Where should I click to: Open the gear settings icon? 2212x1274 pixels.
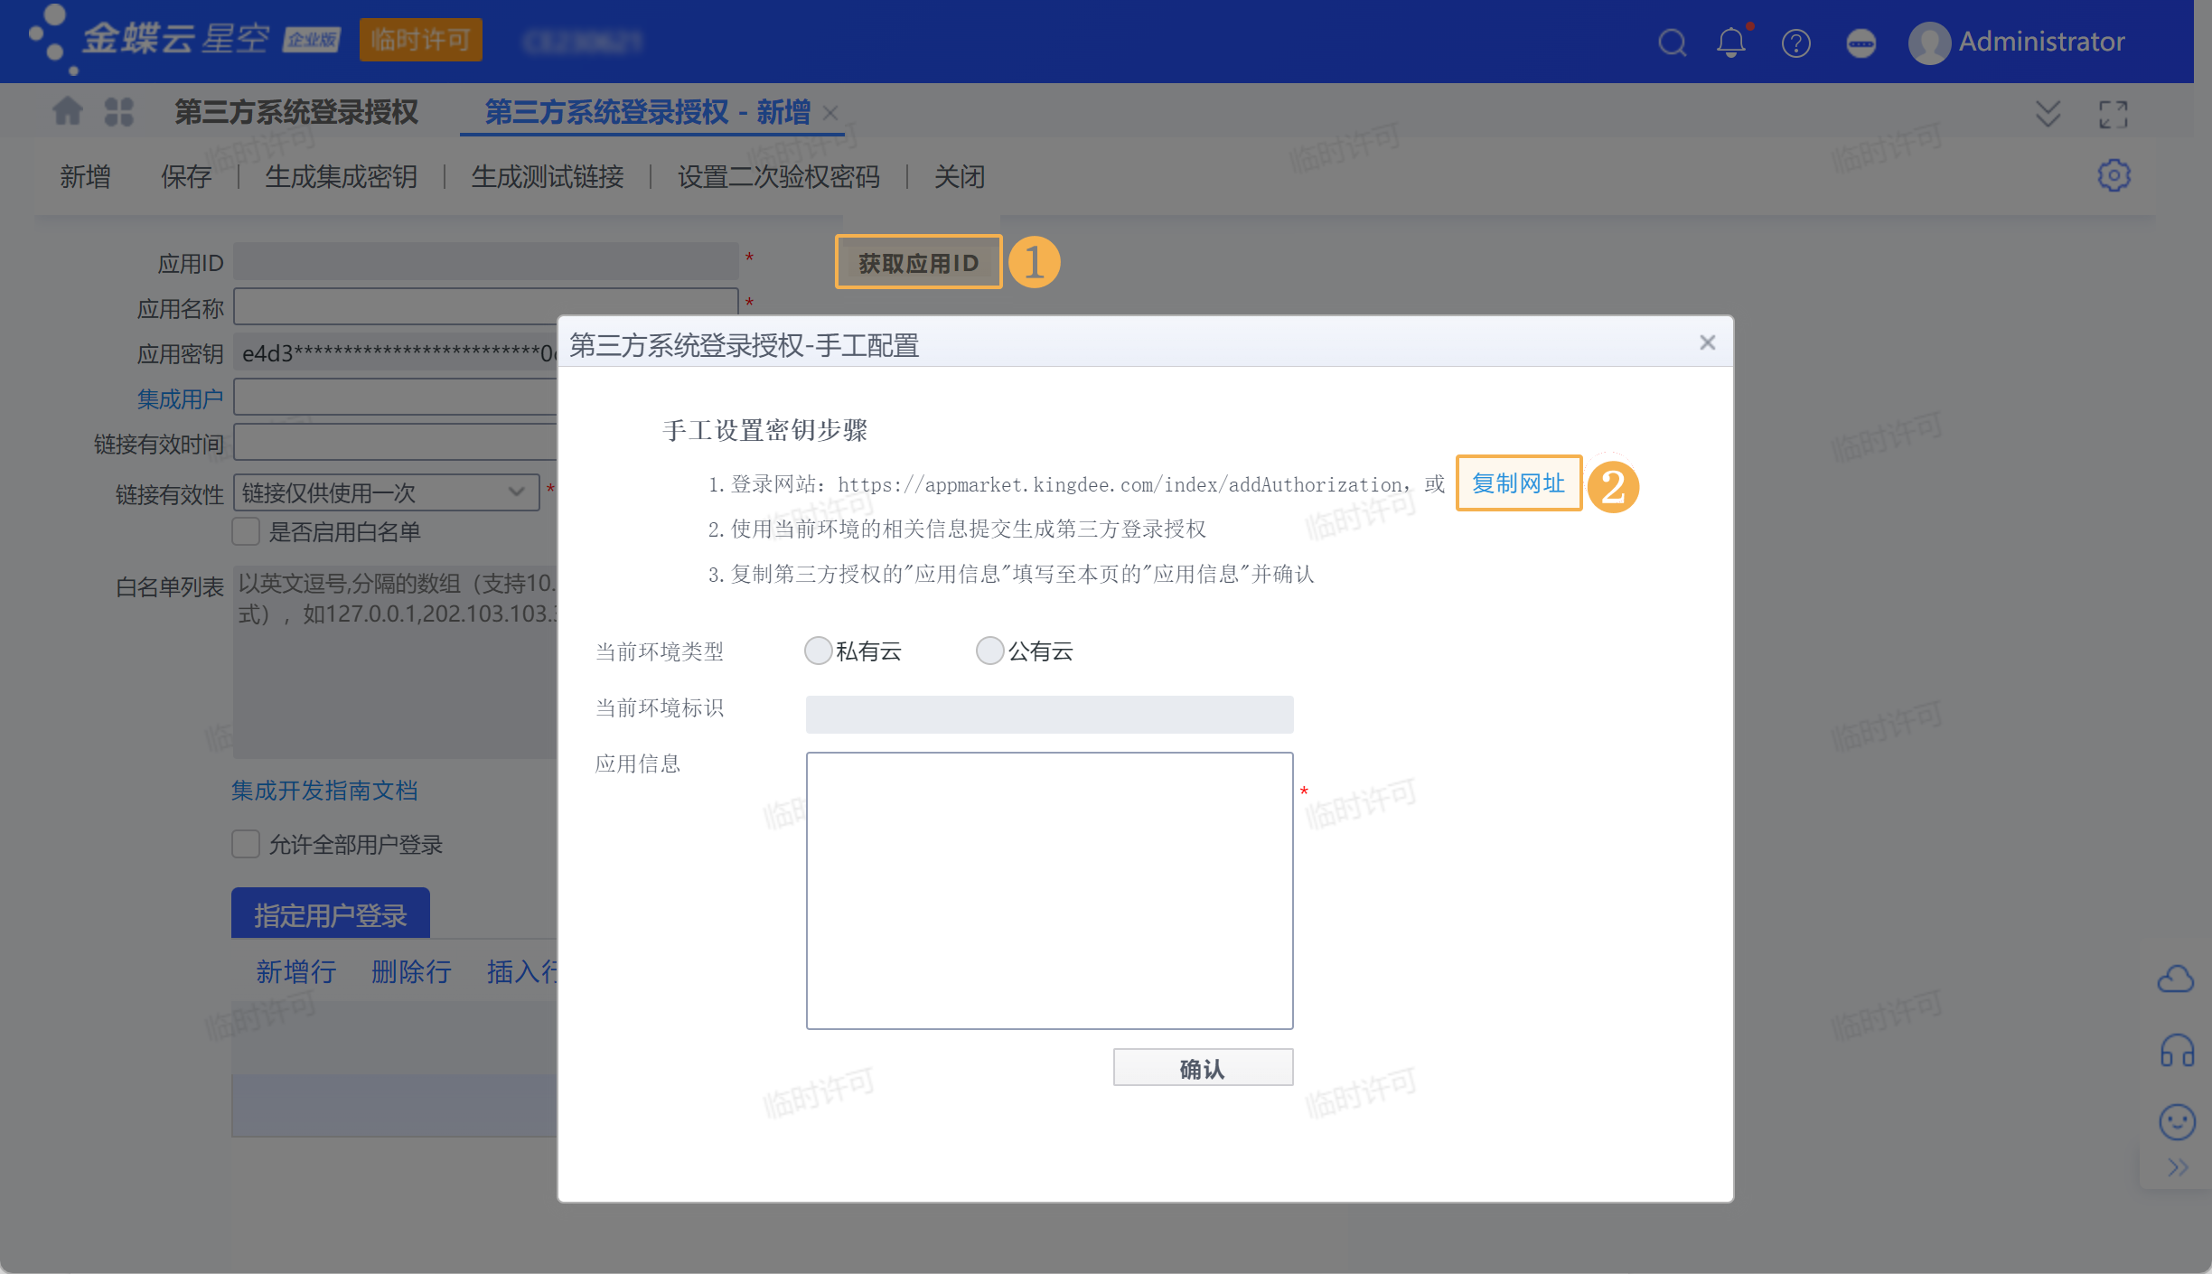[x=2114, y=175]
